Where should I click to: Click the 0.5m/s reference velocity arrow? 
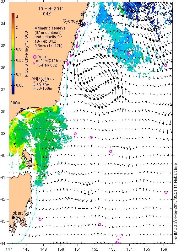click(x=40, y=50)
